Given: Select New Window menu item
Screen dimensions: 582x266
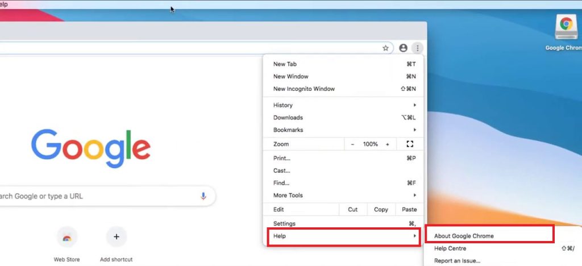Looking at the screenshot, I should (x=343, y=76).
